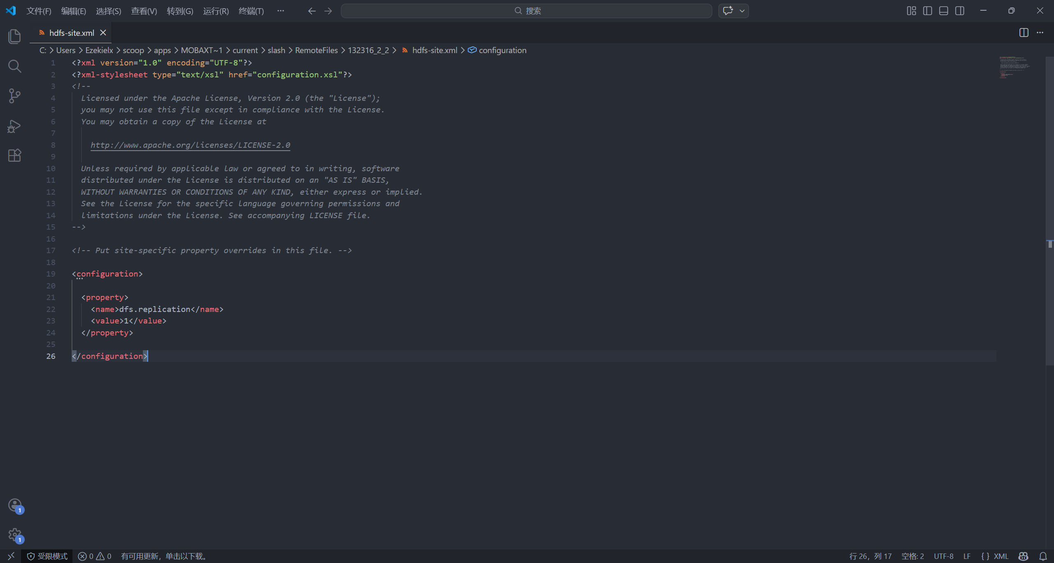The image size is (1054, 563).
Task: Open the 转到(G) menu
Action: tap(180, 11)
